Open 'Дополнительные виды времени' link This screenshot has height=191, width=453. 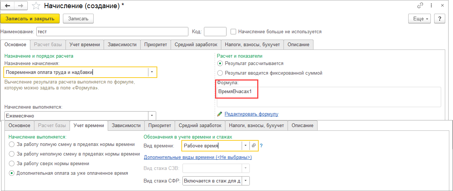click(x=198, y=157)
